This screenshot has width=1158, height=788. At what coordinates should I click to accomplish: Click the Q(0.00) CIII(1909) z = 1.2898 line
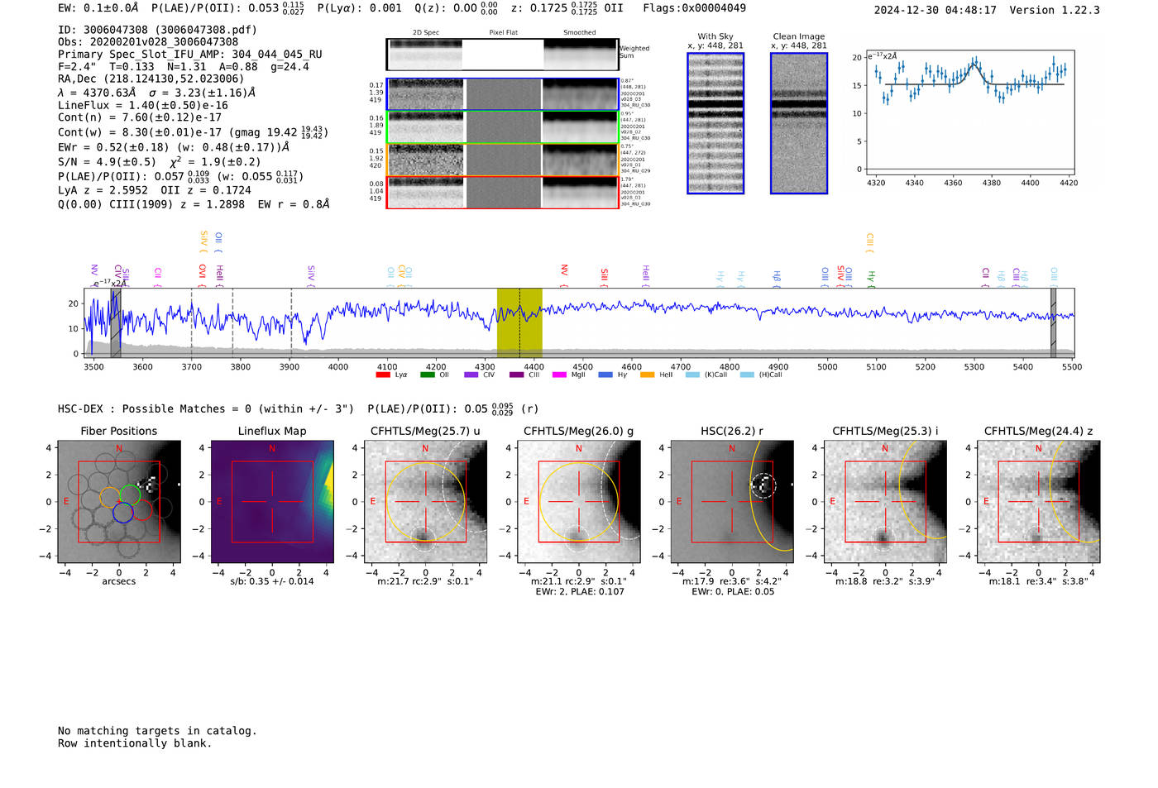(x=151, y=203)
